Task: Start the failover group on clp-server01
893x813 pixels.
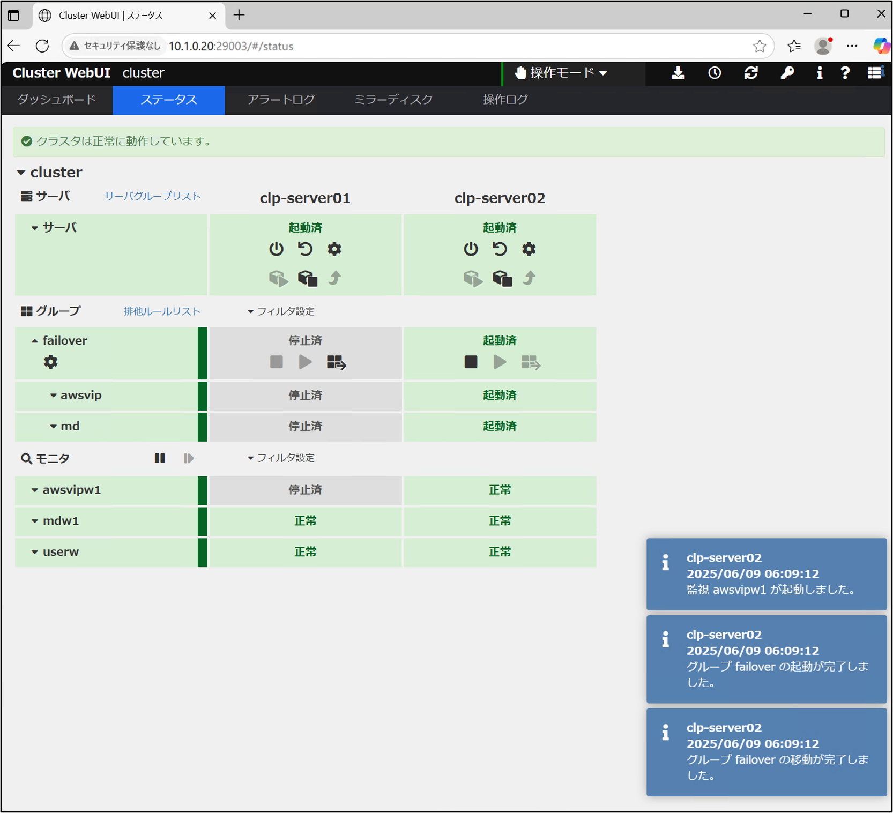Action: [306, 362]
